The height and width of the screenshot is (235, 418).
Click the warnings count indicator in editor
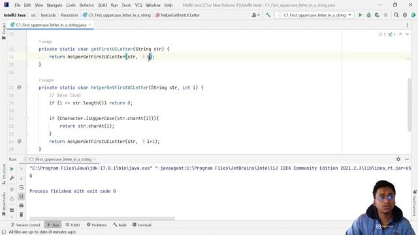[381, 34]
